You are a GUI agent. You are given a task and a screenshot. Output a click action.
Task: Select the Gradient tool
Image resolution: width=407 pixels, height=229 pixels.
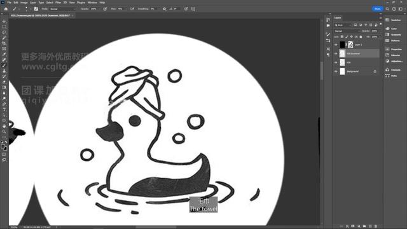point(4,88)
